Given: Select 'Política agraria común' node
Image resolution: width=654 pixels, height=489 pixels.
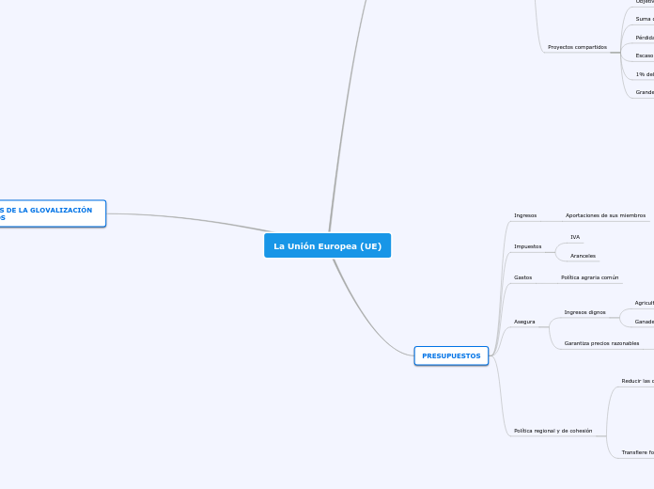Looking at the screenshot, I should (x=589, y=277).
